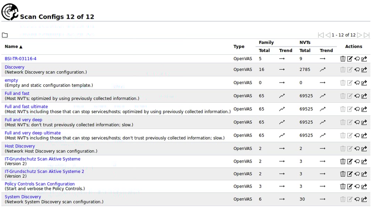Image resolution: width=371 pixels, height=207 pixels.
Task: Export the System Discovery scan config
Action: pos(364,199)
